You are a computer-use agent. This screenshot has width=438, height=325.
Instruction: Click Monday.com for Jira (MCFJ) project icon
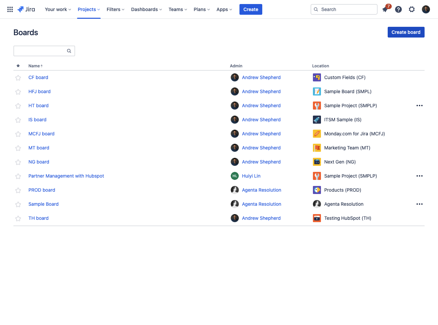click(317, 134)
